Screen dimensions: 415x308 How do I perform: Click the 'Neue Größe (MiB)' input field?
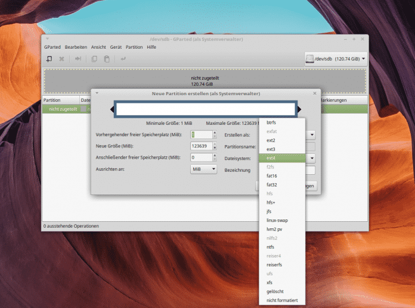pos(199,146)
